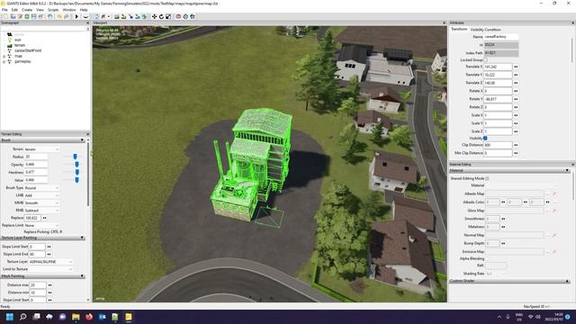Open Windows taskbar search
576x324 pixels.
(22, 317)
